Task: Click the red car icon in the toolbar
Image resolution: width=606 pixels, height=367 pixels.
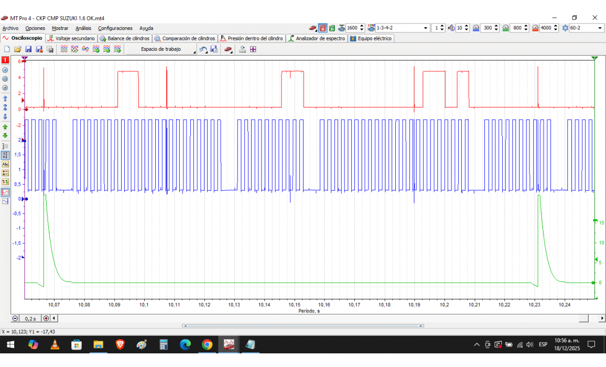Action: [x=228, y=49]
